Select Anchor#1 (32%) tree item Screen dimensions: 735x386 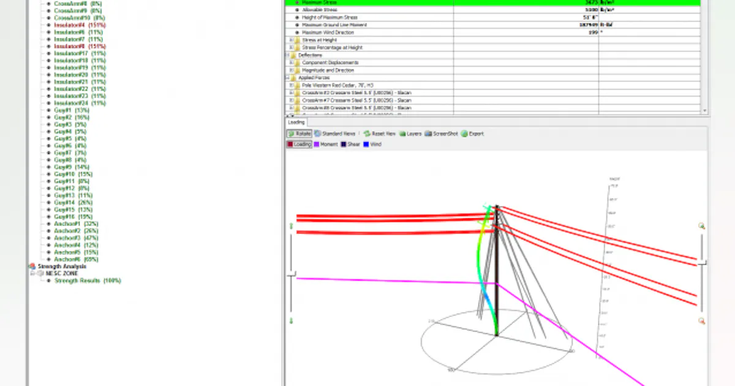76,224
